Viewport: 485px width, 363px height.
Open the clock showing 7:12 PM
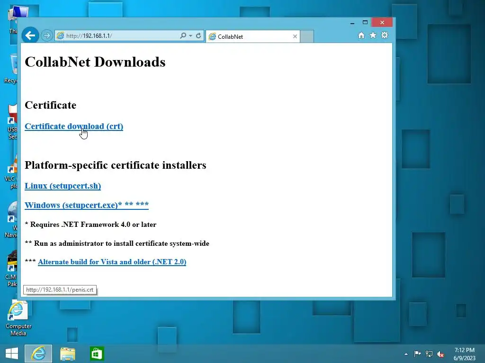pyautogui.click(x=464, y=354)
